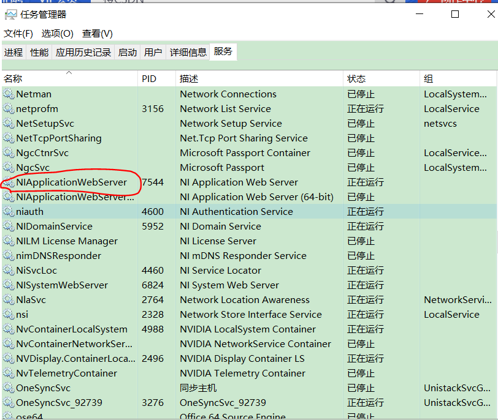Click the Netman service gear icon
The image size is (498, 420).
[x=9, y=94]
